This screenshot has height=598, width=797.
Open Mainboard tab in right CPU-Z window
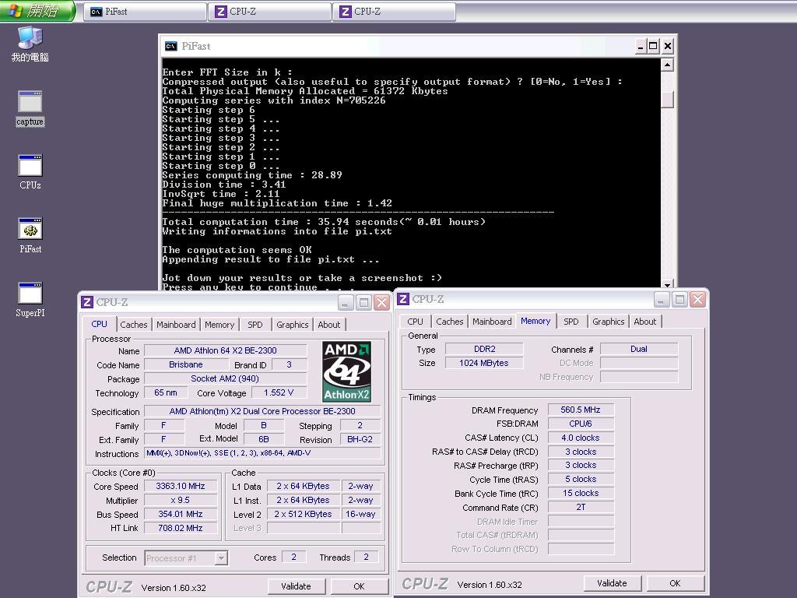click(x=492, y=322)
